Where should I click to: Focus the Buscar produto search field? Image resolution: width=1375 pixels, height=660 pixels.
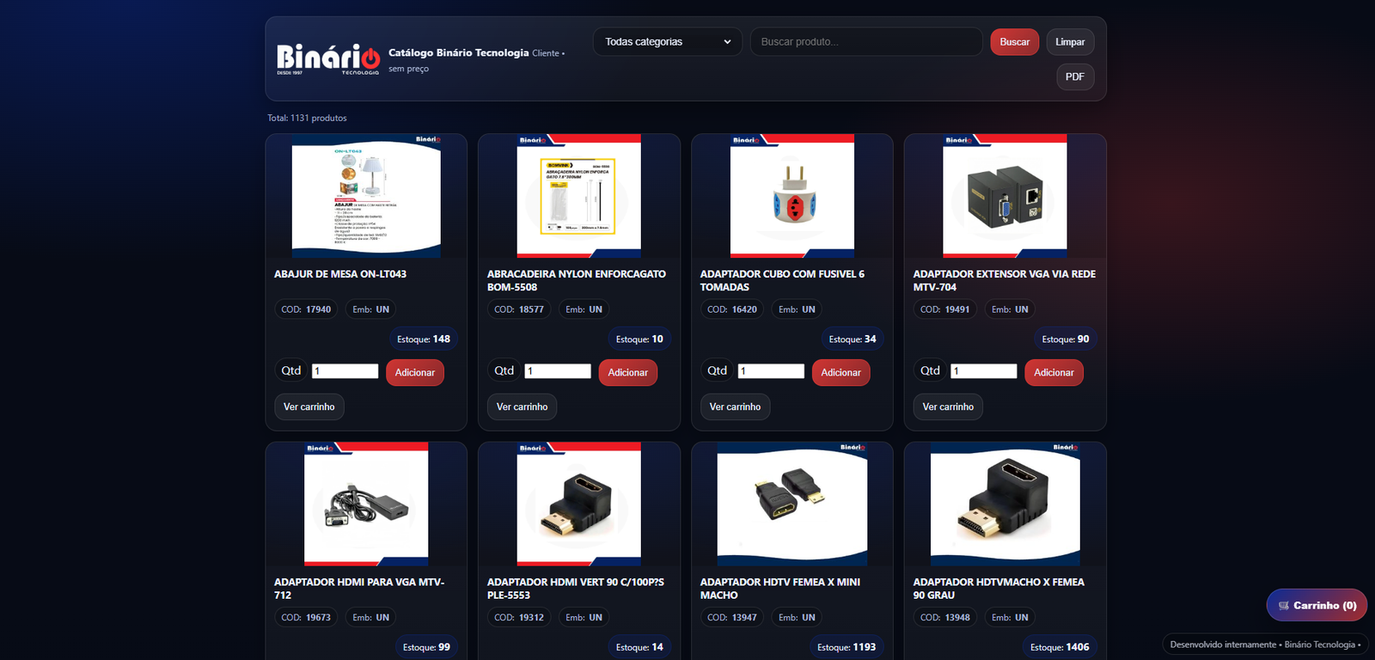[866, 41]
